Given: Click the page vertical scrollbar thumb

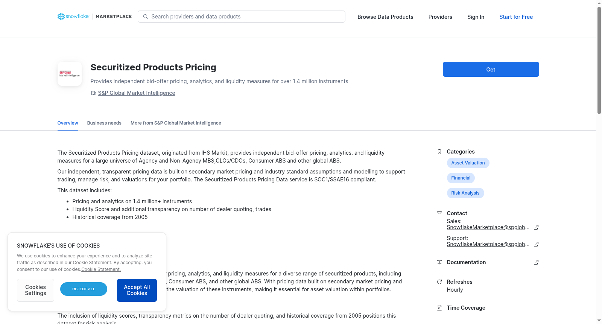Looking at the screenshot, I should click(599, 60).
